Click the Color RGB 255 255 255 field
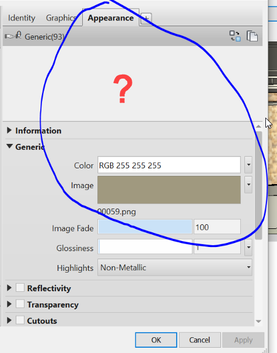277x353 pixels. pyautogui.click(x=169, y=165)
